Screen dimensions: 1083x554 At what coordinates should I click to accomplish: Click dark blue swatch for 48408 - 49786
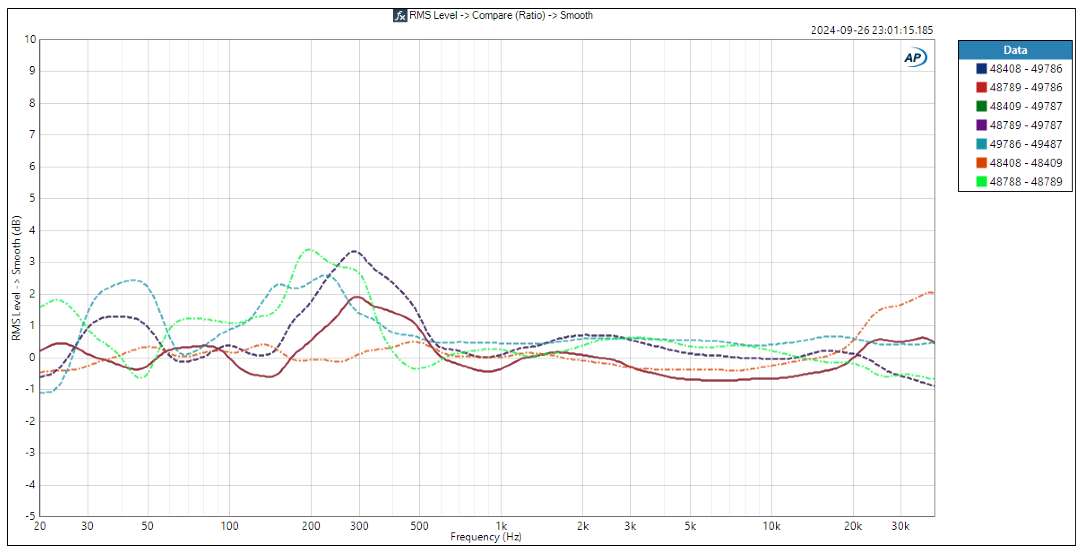click(x=981, y=69)
